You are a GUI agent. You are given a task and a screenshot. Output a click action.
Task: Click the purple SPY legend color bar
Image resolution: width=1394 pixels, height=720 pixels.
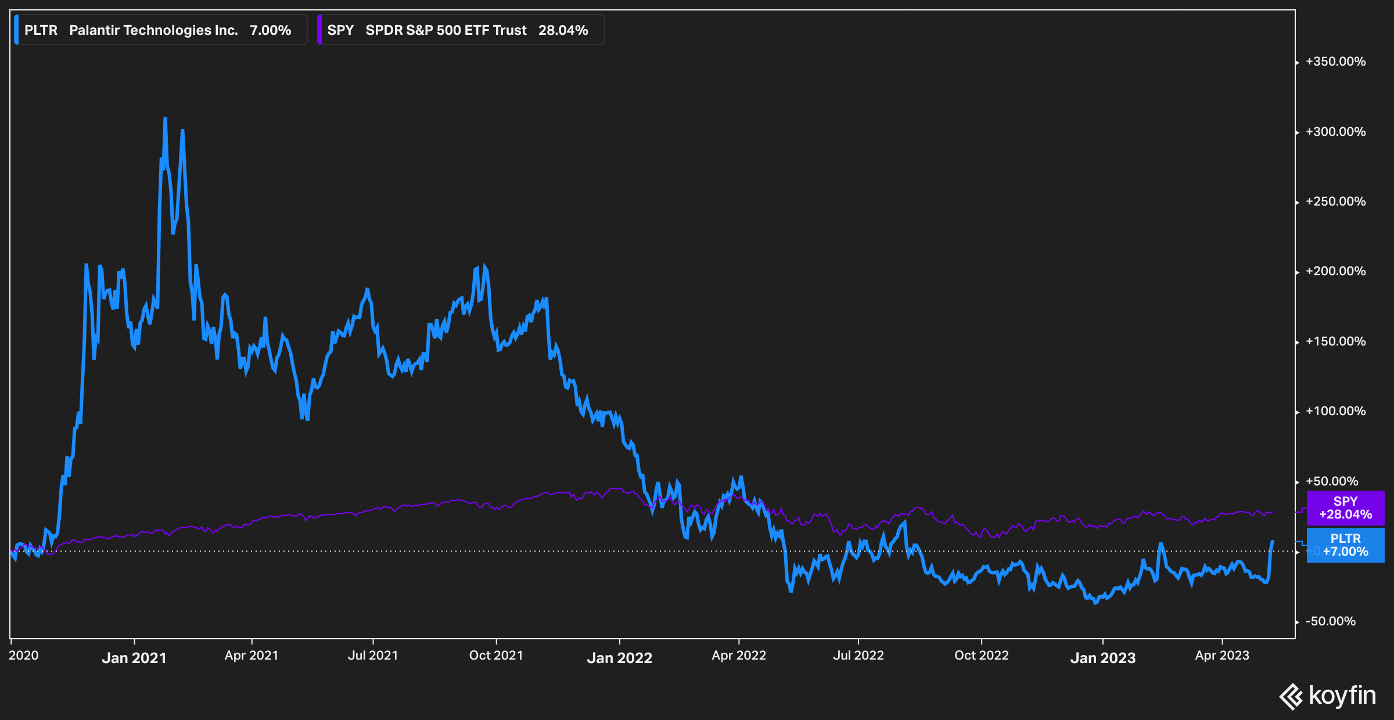(319, 30)
